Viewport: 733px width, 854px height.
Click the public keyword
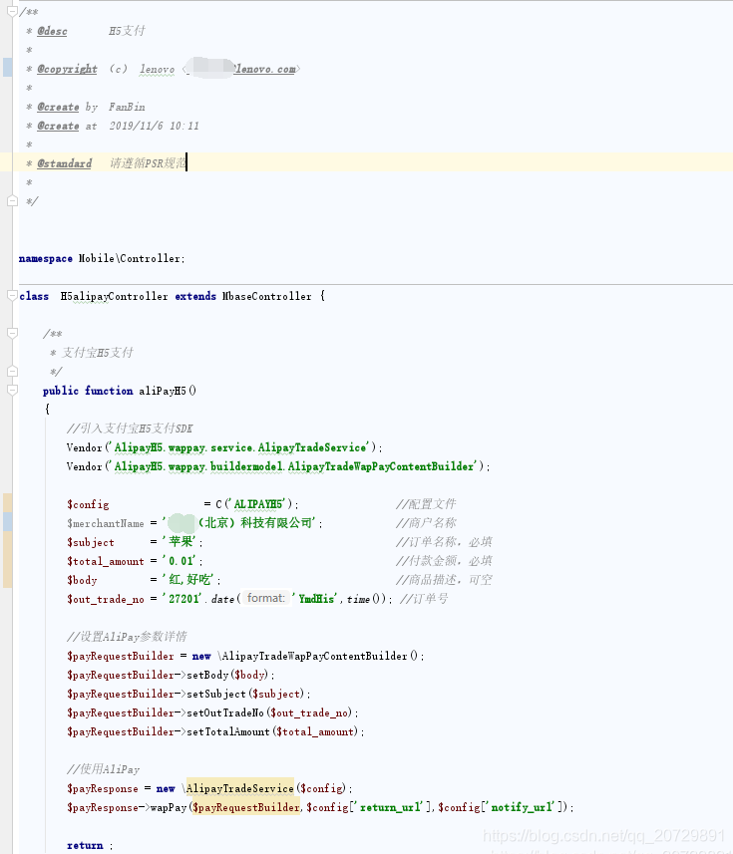61,391
